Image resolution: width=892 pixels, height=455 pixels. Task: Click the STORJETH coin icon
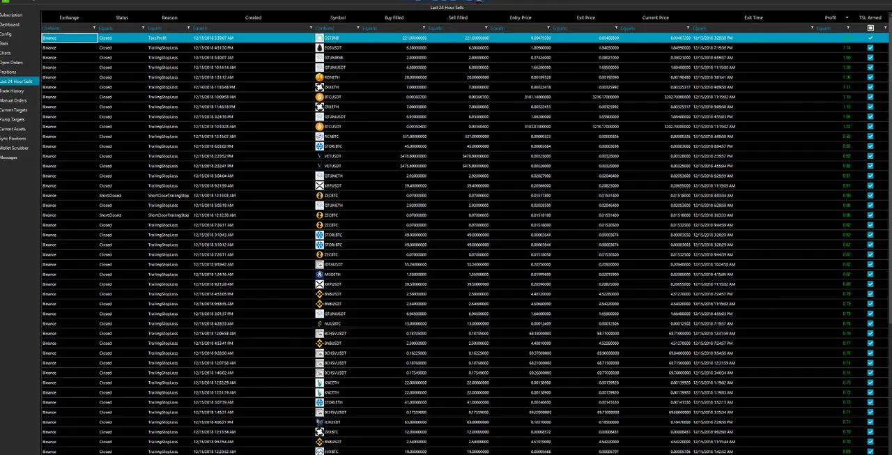[x=319, y=402]
